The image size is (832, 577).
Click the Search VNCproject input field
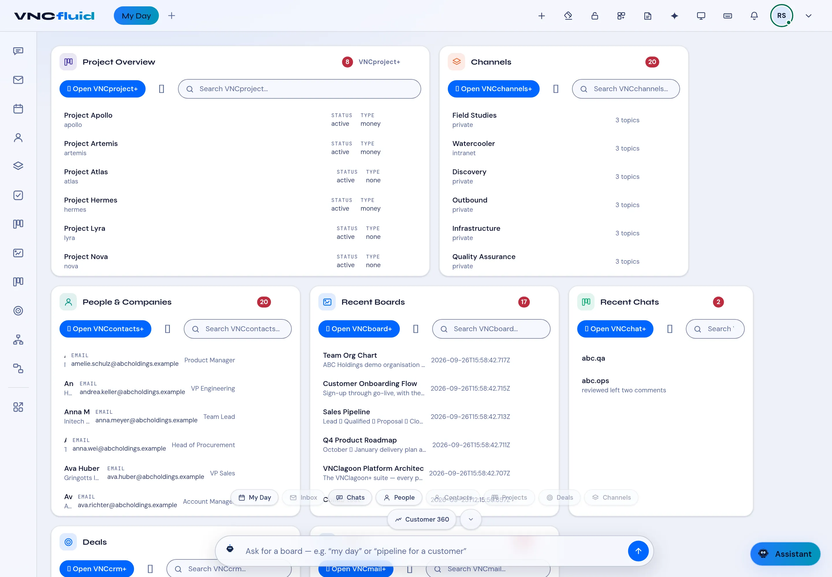[299, 89]
